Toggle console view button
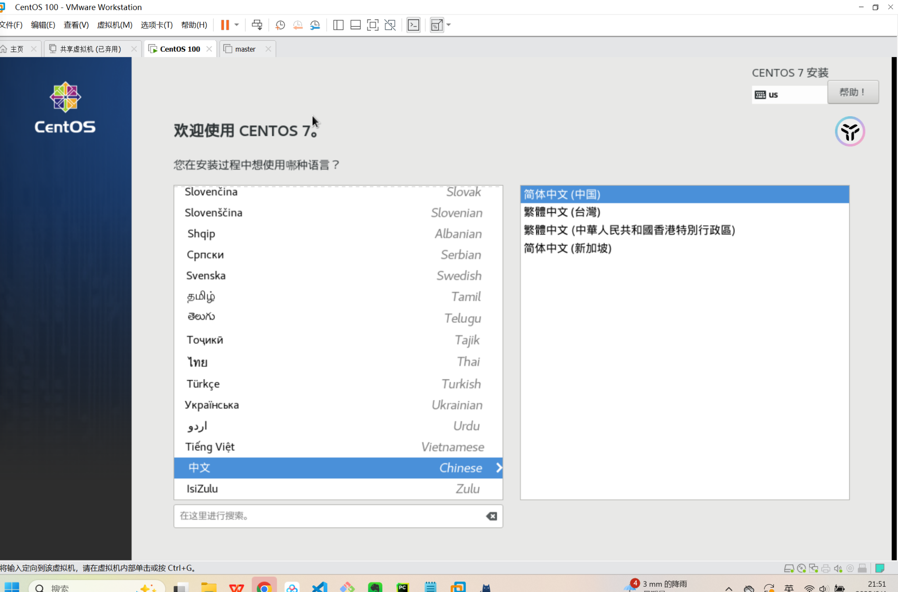This screenshot has width=898, height=592. [413, 25]
